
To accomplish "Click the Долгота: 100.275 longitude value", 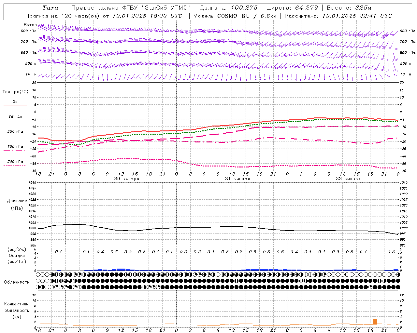I will click(229, 8).
